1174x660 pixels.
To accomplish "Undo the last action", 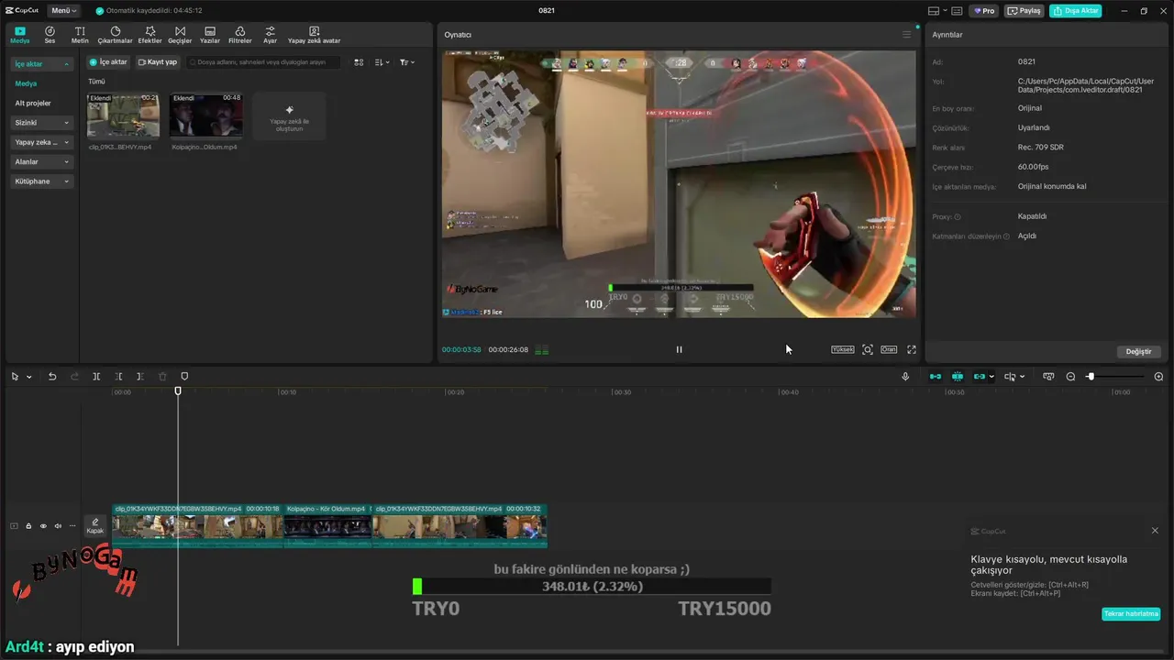I will click(x=52, y=377).
